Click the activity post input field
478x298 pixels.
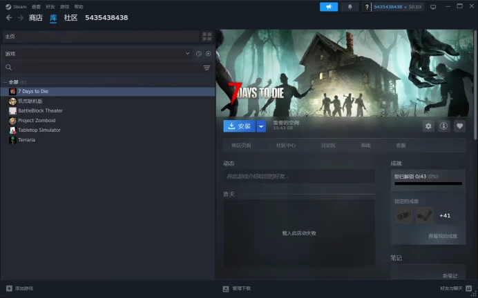pyautogui.click(x=299, y=177)
